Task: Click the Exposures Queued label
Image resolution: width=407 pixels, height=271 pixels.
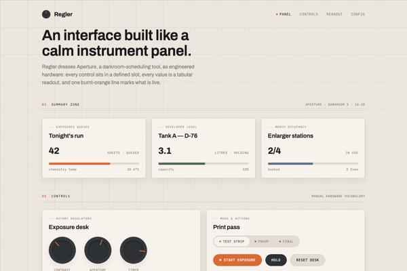Action: pos(73,127)
